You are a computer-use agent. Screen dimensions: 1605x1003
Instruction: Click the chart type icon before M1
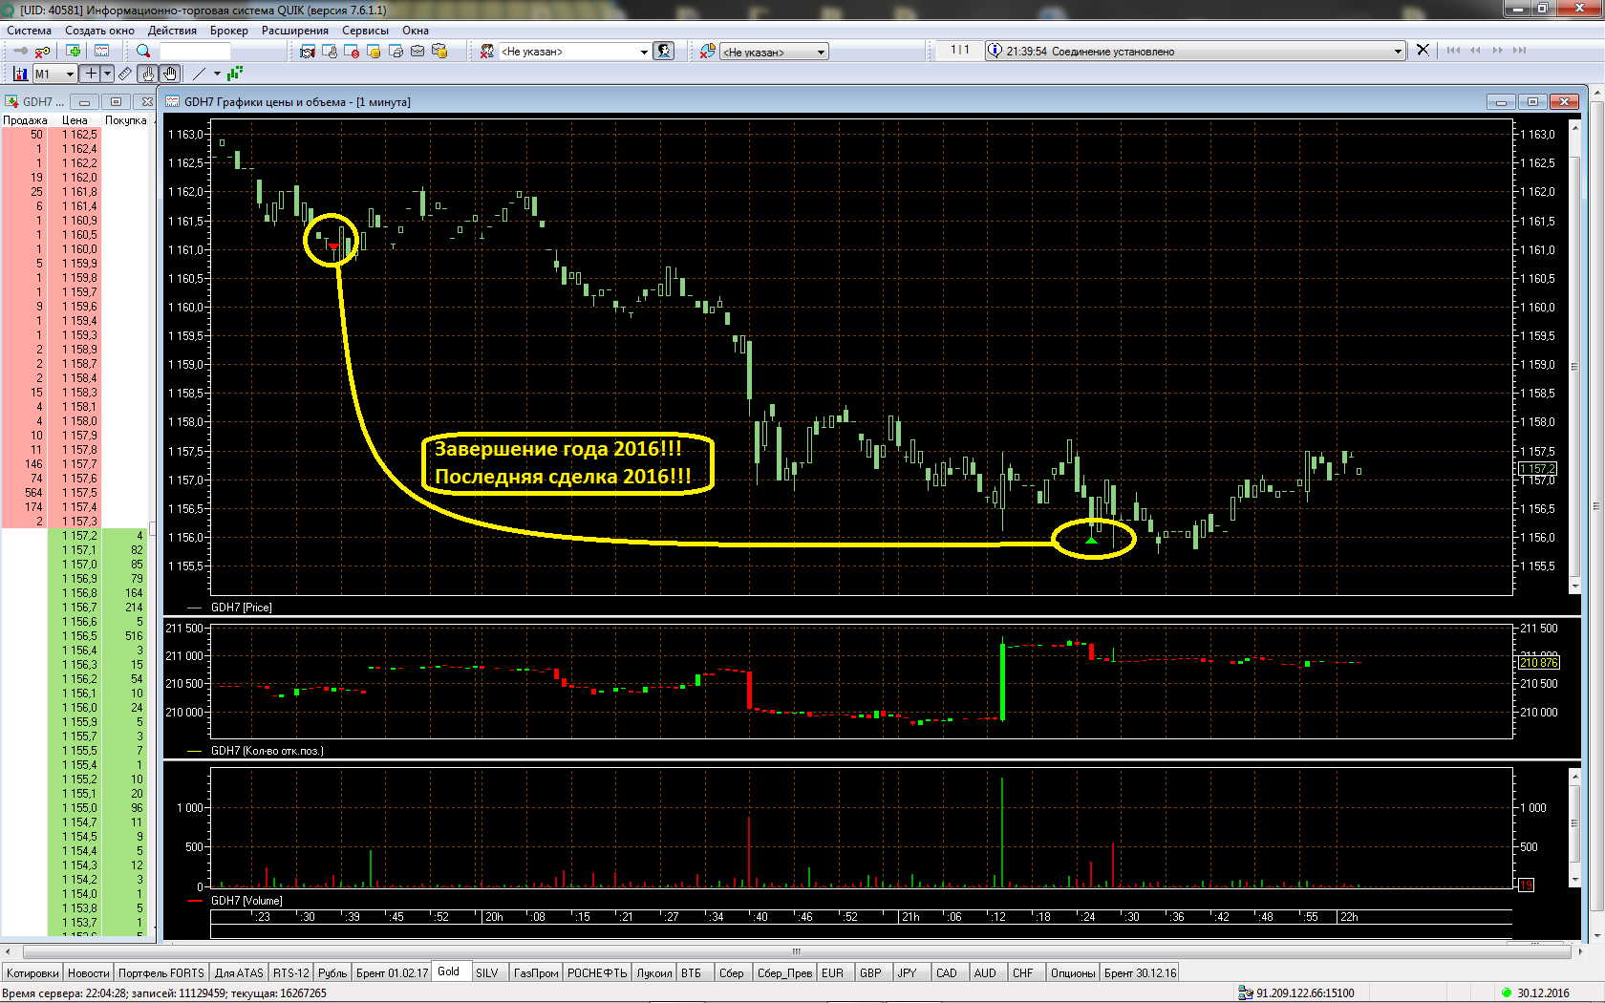pos(20,74)
